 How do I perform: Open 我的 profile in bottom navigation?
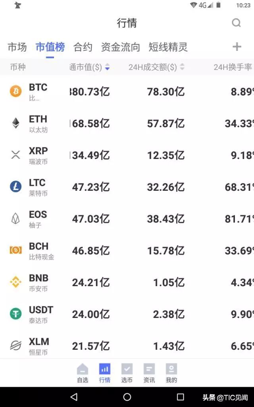click(171, 373)
